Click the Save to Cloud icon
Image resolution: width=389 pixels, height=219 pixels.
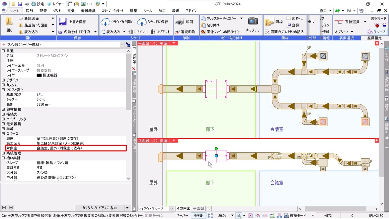[x=142, y=22]
